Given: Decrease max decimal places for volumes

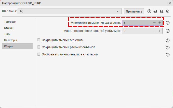Looking at the screenshot, I should 154,31.
